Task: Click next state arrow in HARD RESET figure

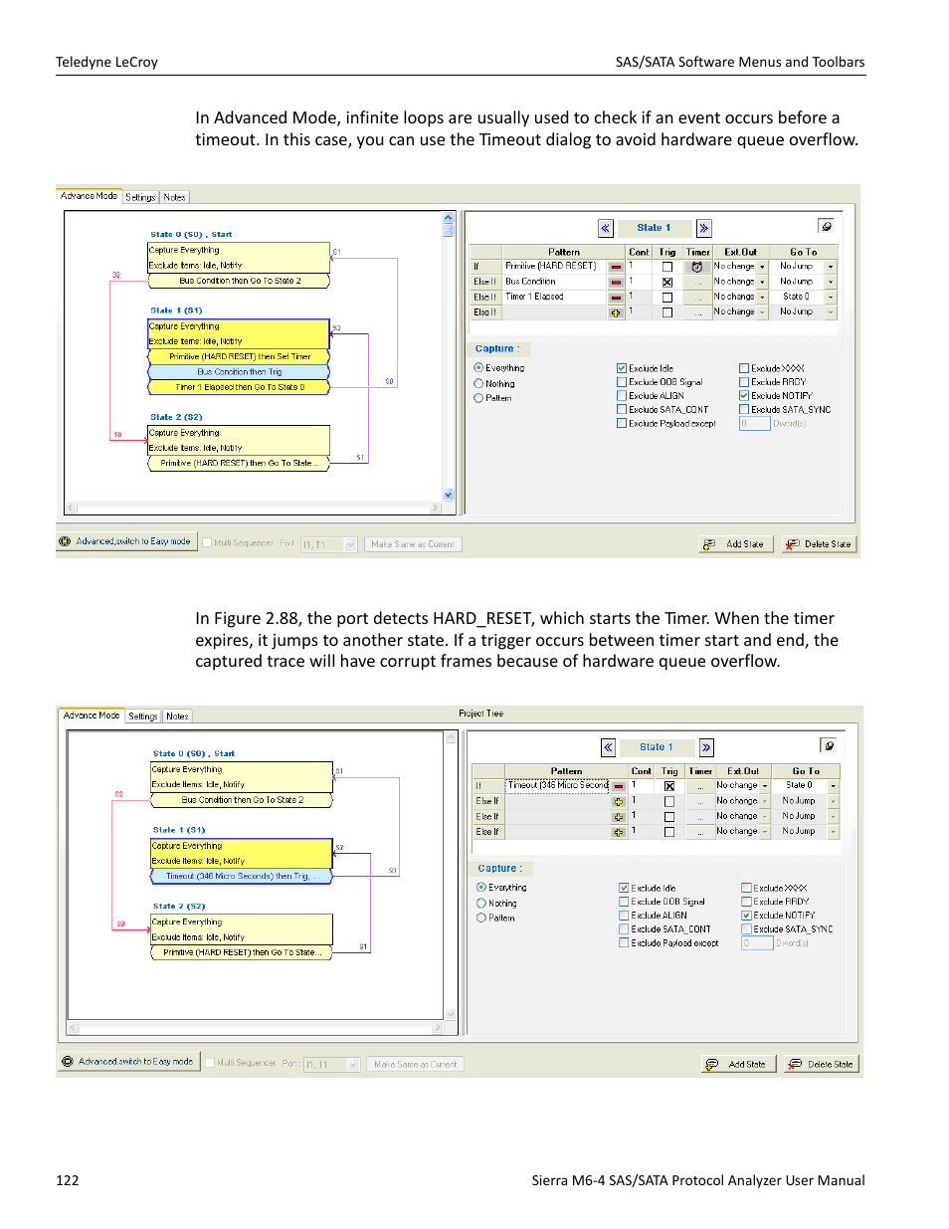Action: (704, 228)
